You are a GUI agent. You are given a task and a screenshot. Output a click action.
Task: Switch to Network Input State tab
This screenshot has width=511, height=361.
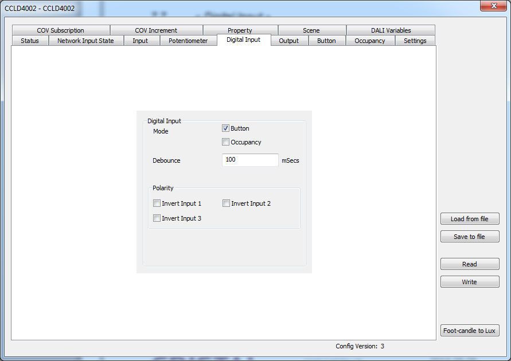click(85, 41)
